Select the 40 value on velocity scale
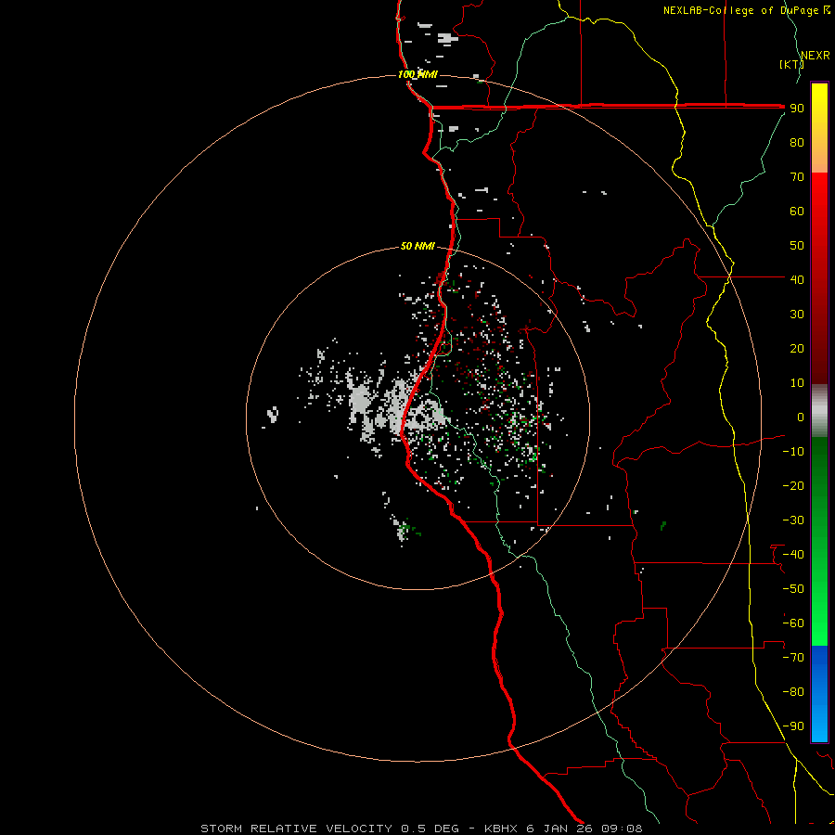Image resolution: width=835 pixels, height=835 pixels. tap(797, 279)
